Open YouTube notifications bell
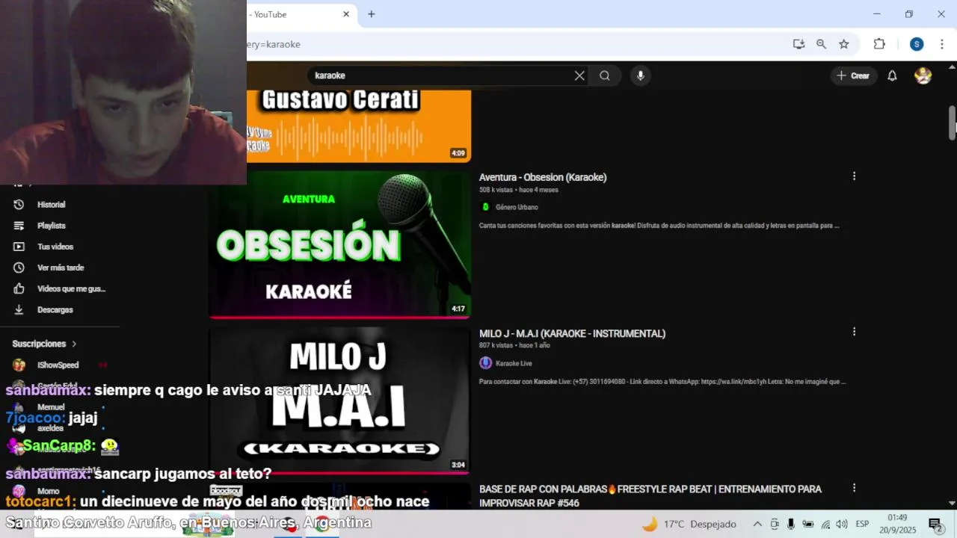The image size is (957, 538). coord(892,75)
